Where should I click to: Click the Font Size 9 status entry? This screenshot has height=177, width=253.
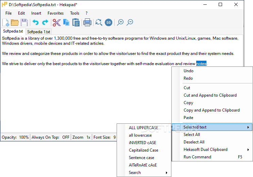click(104, 137)
